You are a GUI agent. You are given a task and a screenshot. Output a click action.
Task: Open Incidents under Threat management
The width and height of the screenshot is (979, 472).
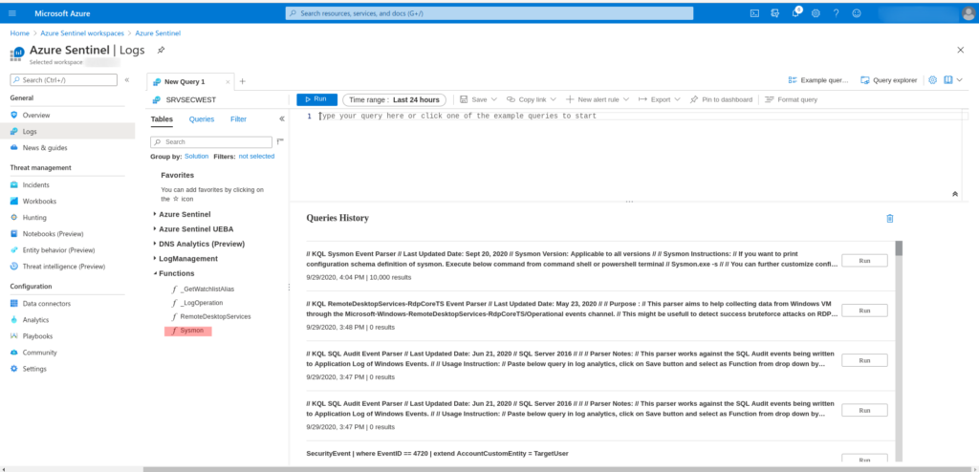click(35, 184)
